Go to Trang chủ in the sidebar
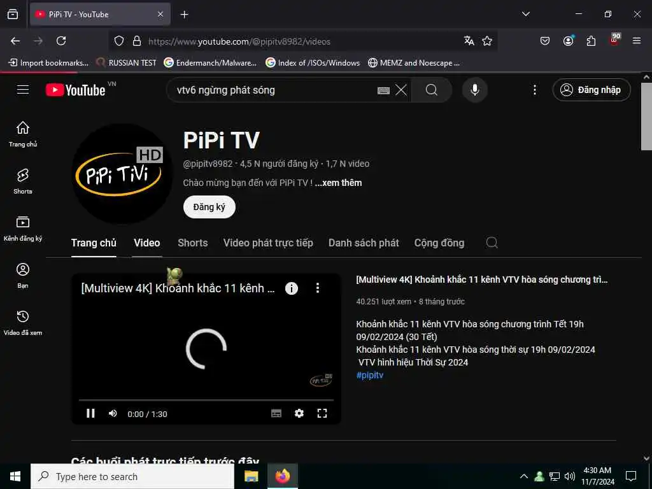Image resolution: width=652 pixels, height=489 pixels. click(23, 134)
